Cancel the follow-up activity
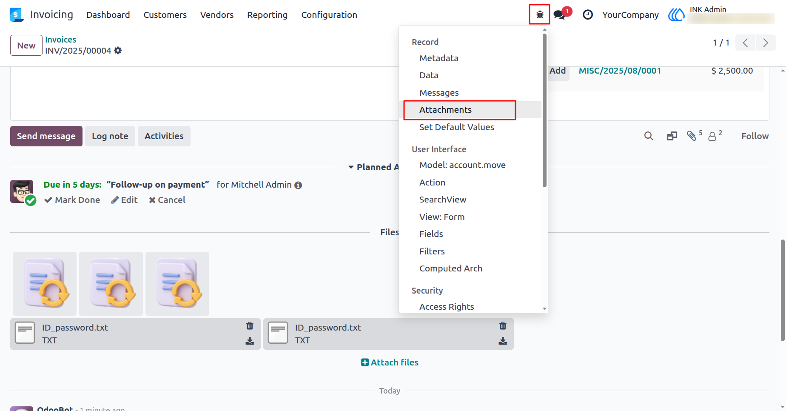The height and width of the screenshot is (411, 786). 167,200
